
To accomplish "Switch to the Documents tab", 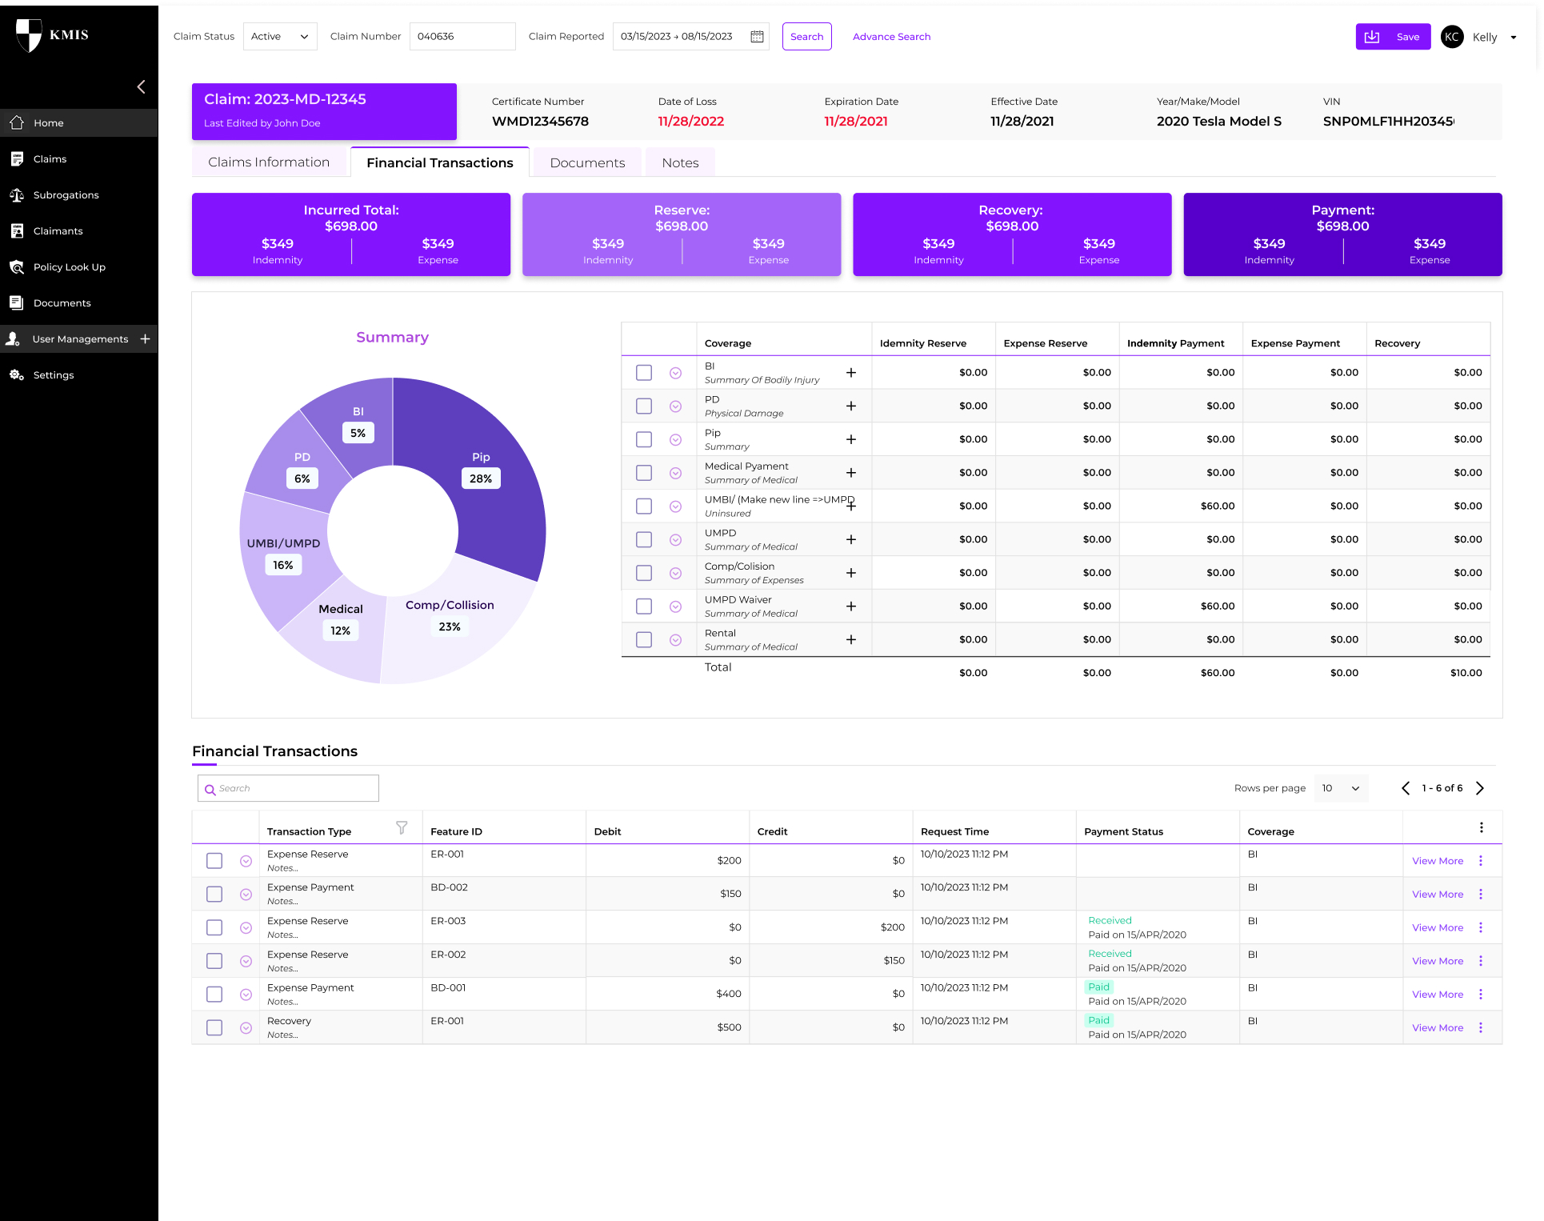I will tap(586, 162).
